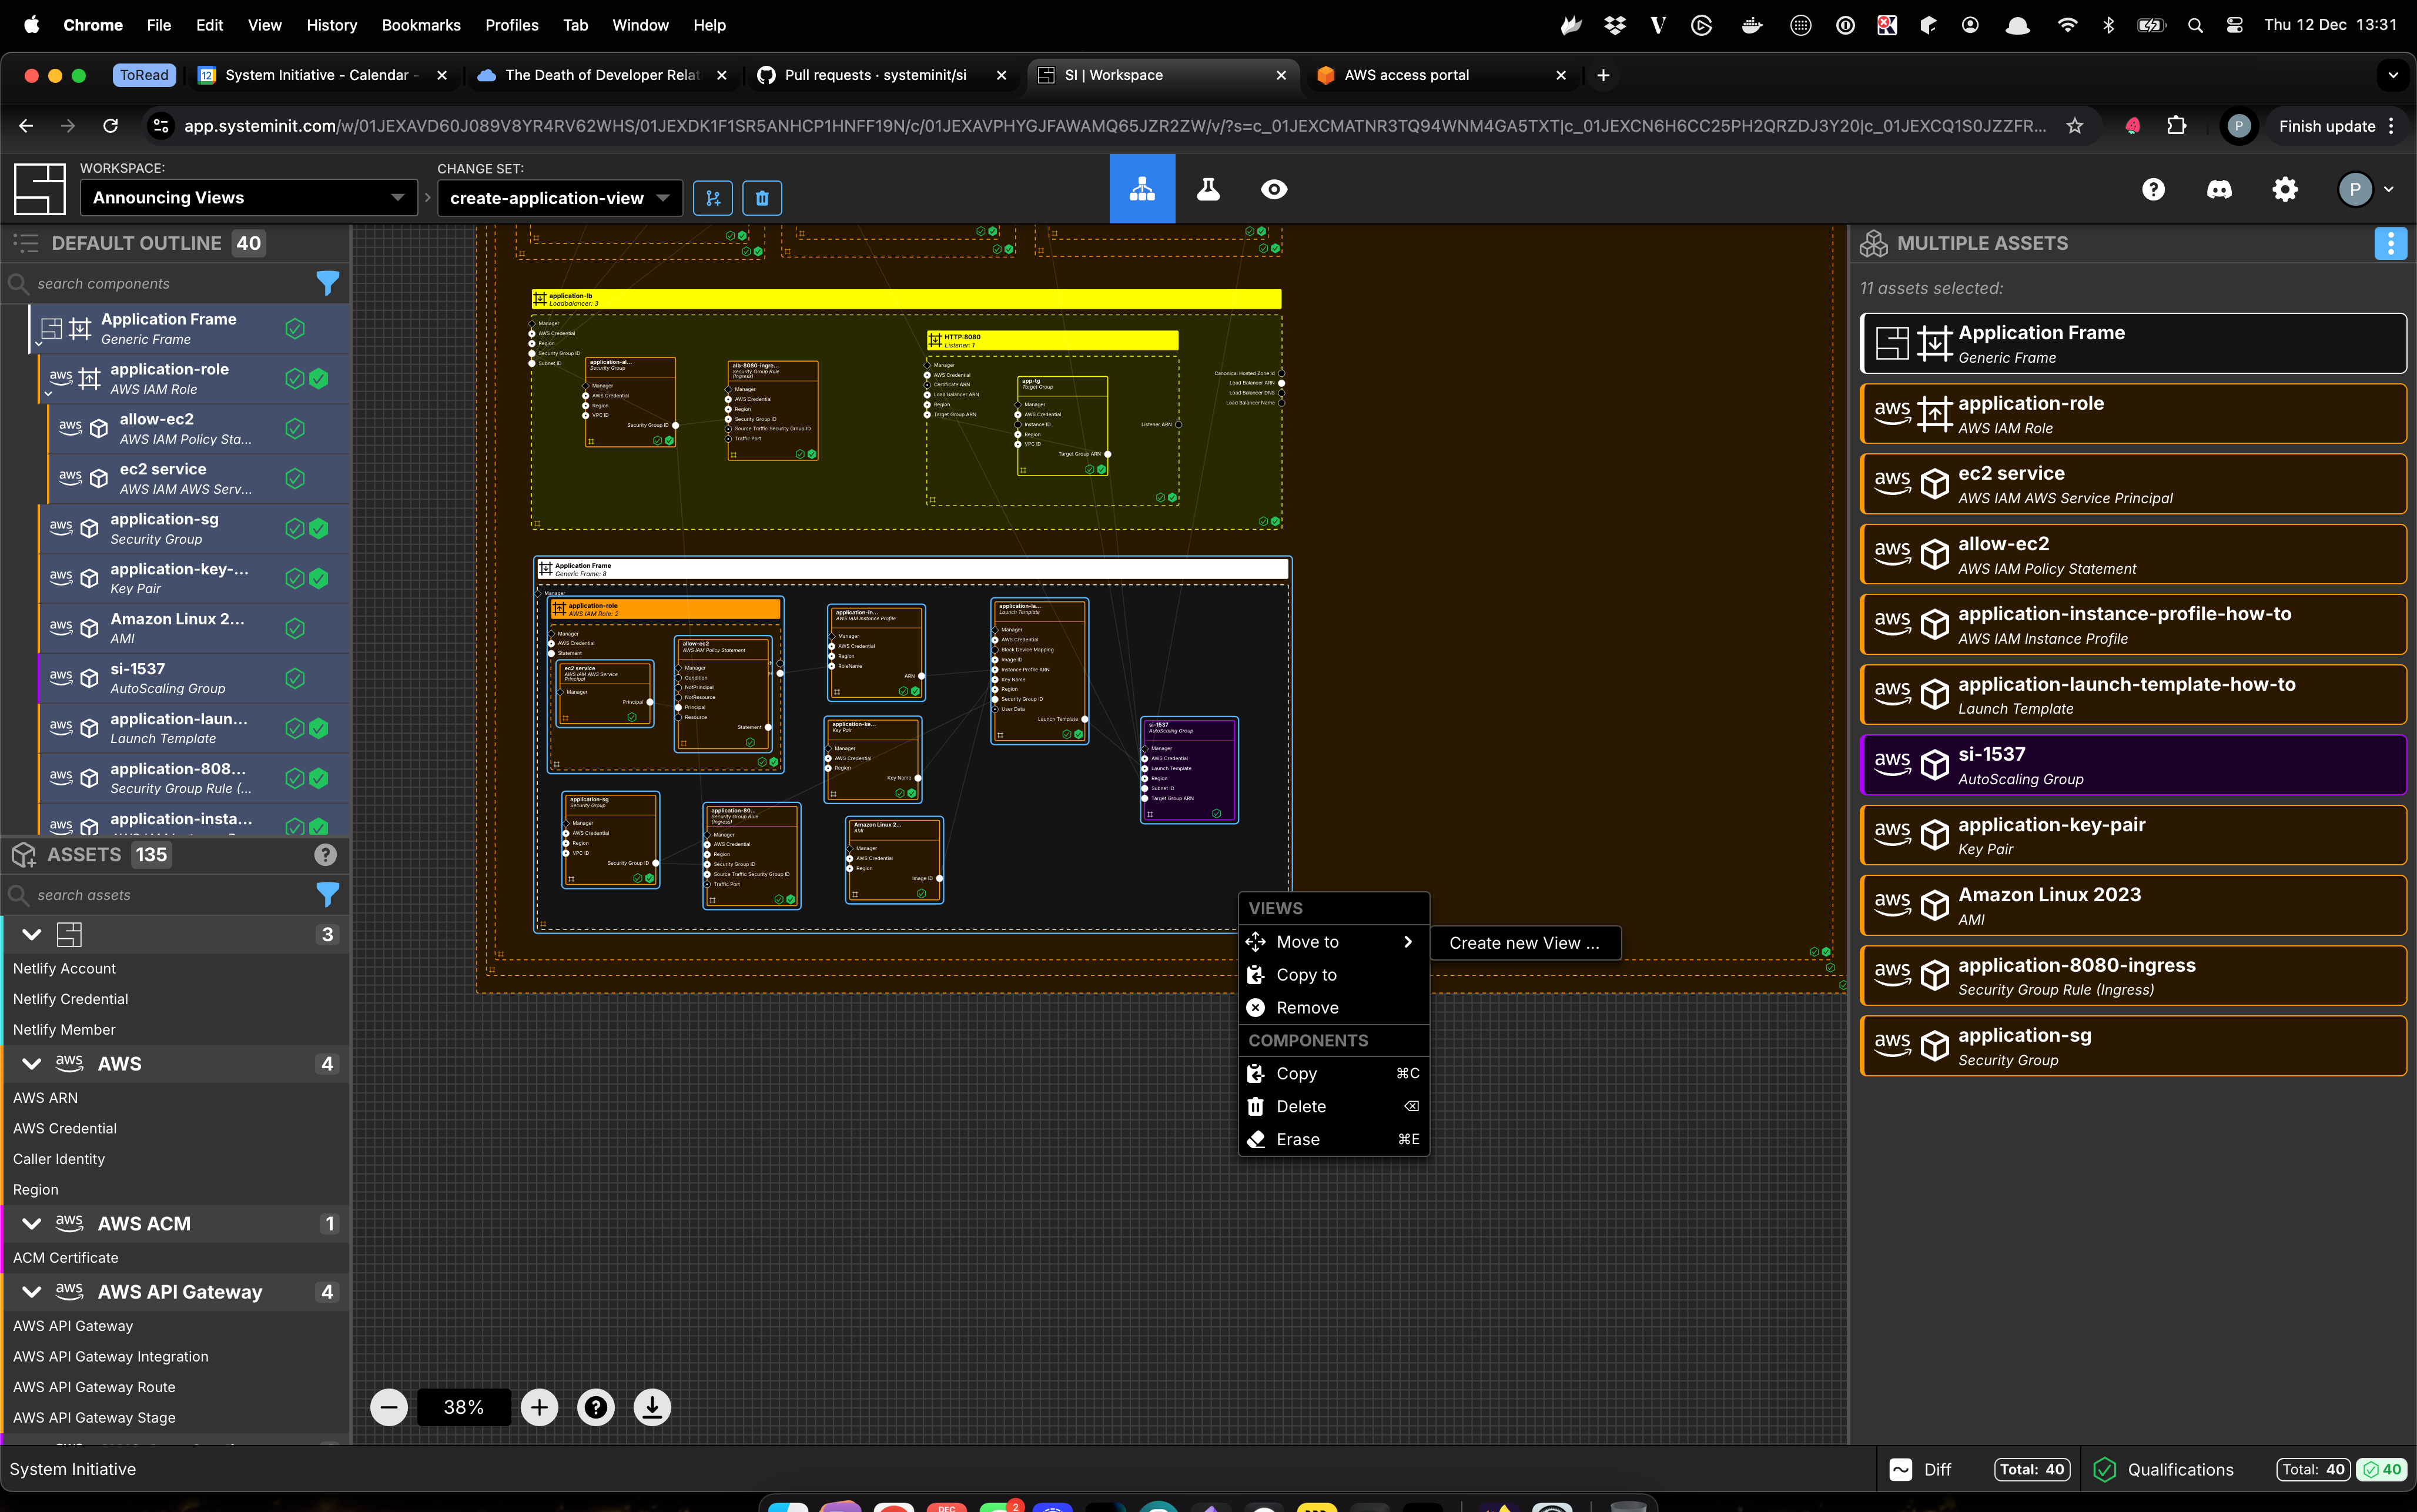Open the settings gear in header
This screenshot has height=1512, width=2417.
[2285, 189]
